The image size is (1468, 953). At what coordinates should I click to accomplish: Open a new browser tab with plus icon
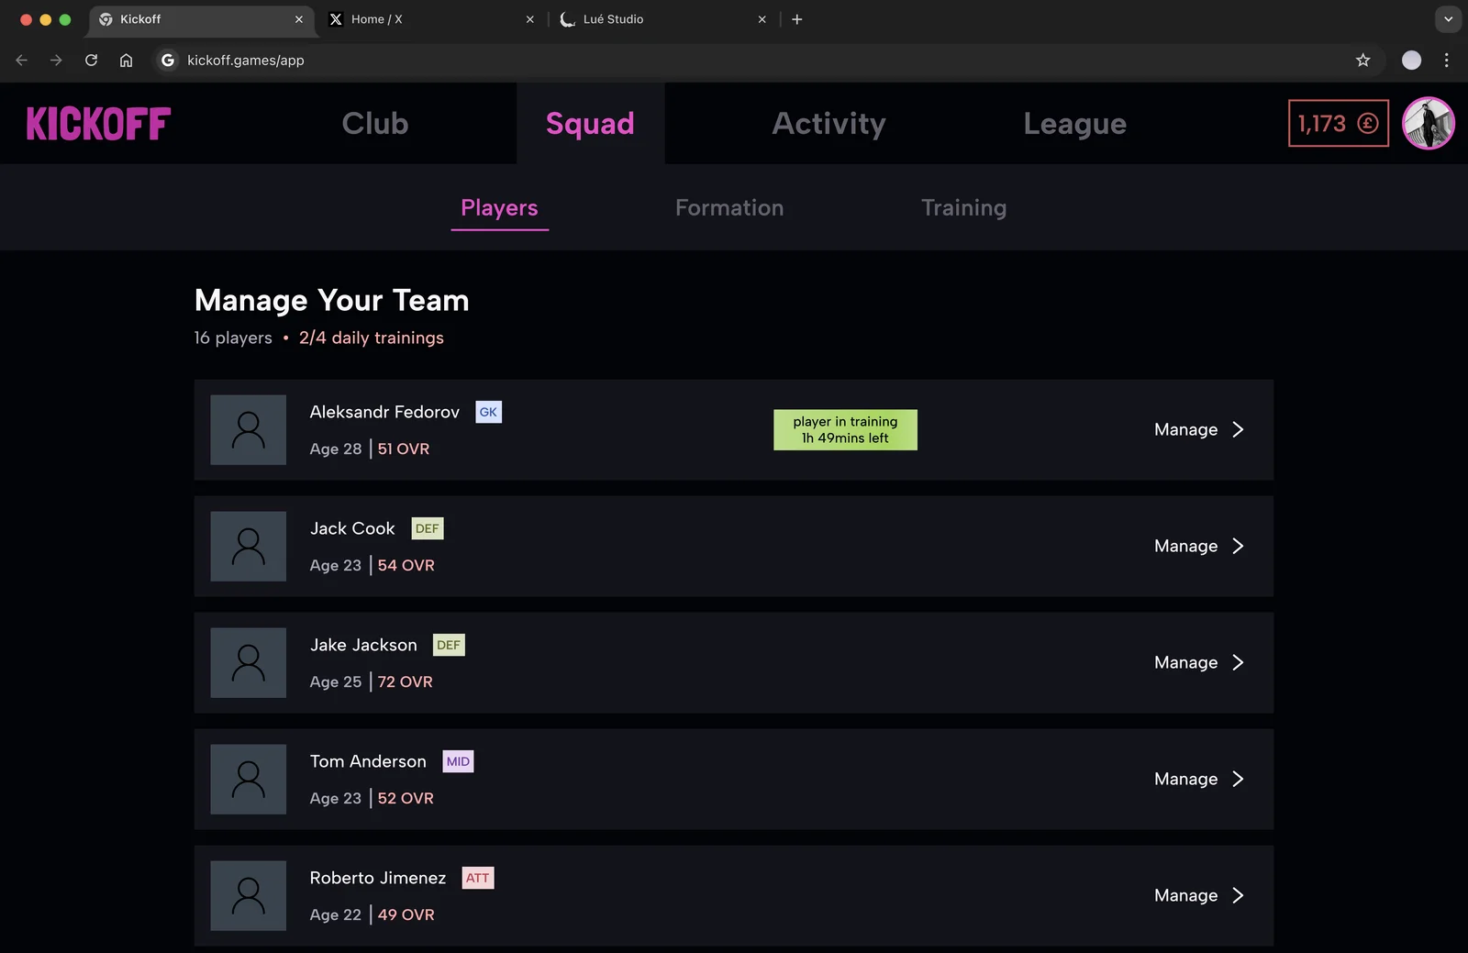(796, 19)
